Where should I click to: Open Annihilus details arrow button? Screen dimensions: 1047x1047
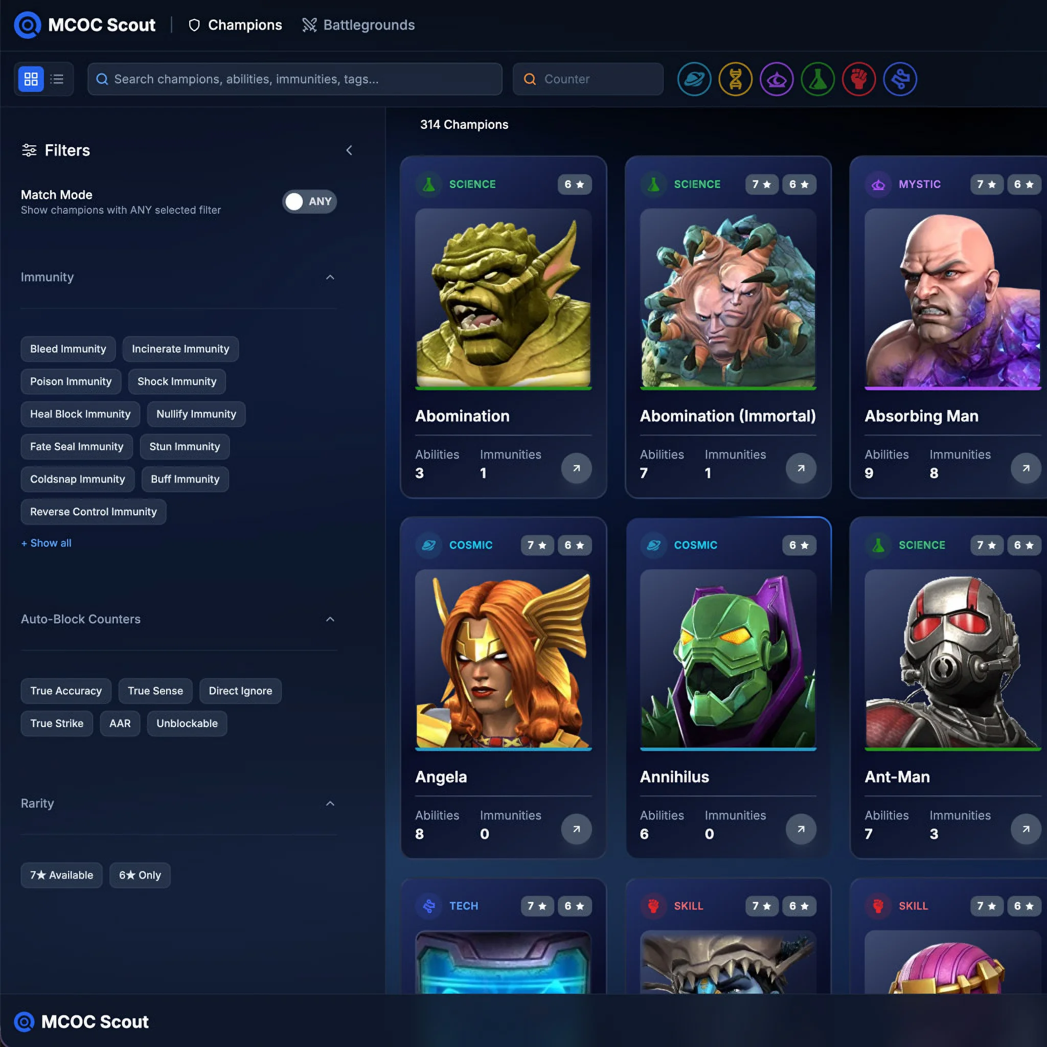click(801, 829)
